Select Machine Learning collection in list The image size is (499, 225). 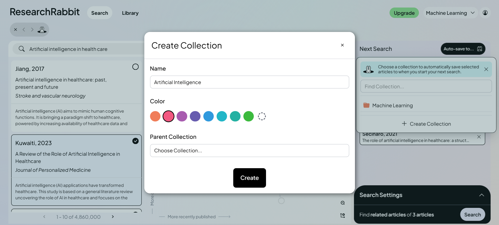click(426, 105)
